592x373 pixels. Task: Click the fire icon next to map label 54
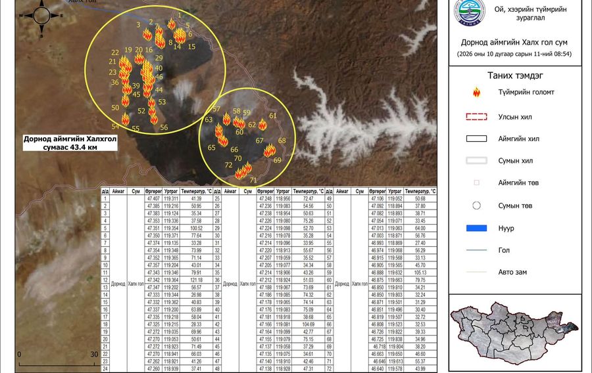(126, 120)
